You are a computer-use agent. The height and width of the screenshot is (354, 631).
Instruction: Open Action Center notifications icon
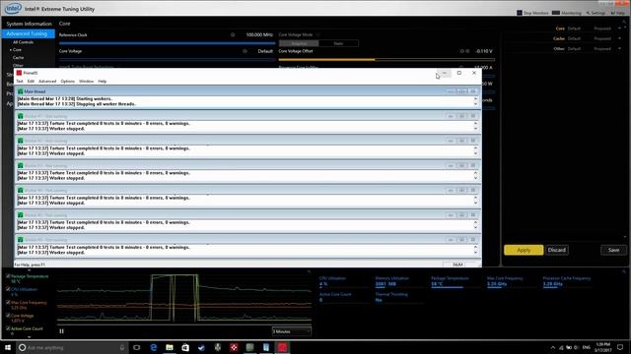pyautogui.click(x=620, y=347)
